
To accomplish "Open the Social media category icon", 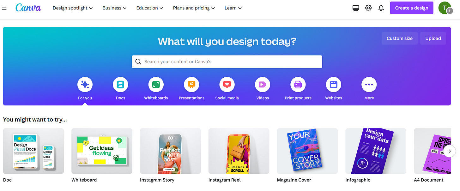I will tap(227, 85).
